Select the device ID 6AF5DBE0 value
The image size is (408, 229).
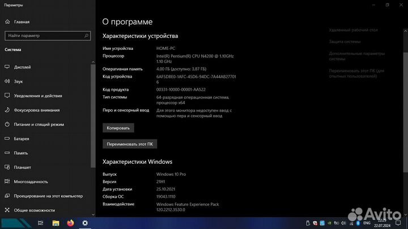click(x=196, y=79)
